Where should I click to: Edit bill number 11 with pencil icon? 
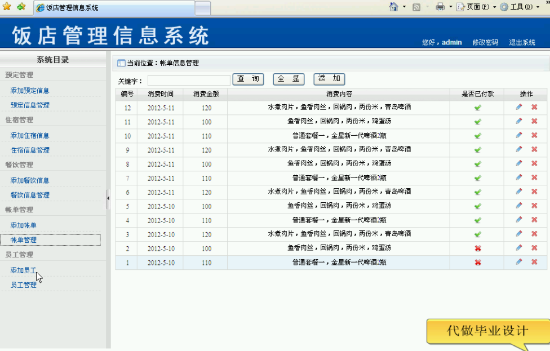[519, 121]
